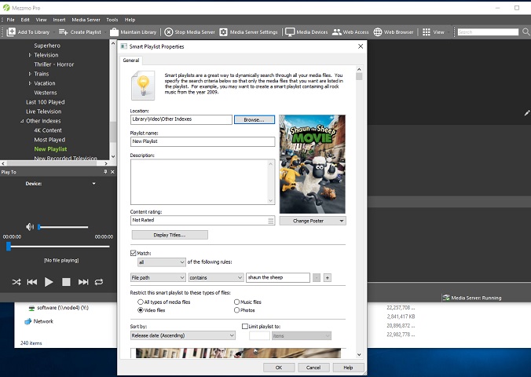Click the View grid icon

pos(427,32)
